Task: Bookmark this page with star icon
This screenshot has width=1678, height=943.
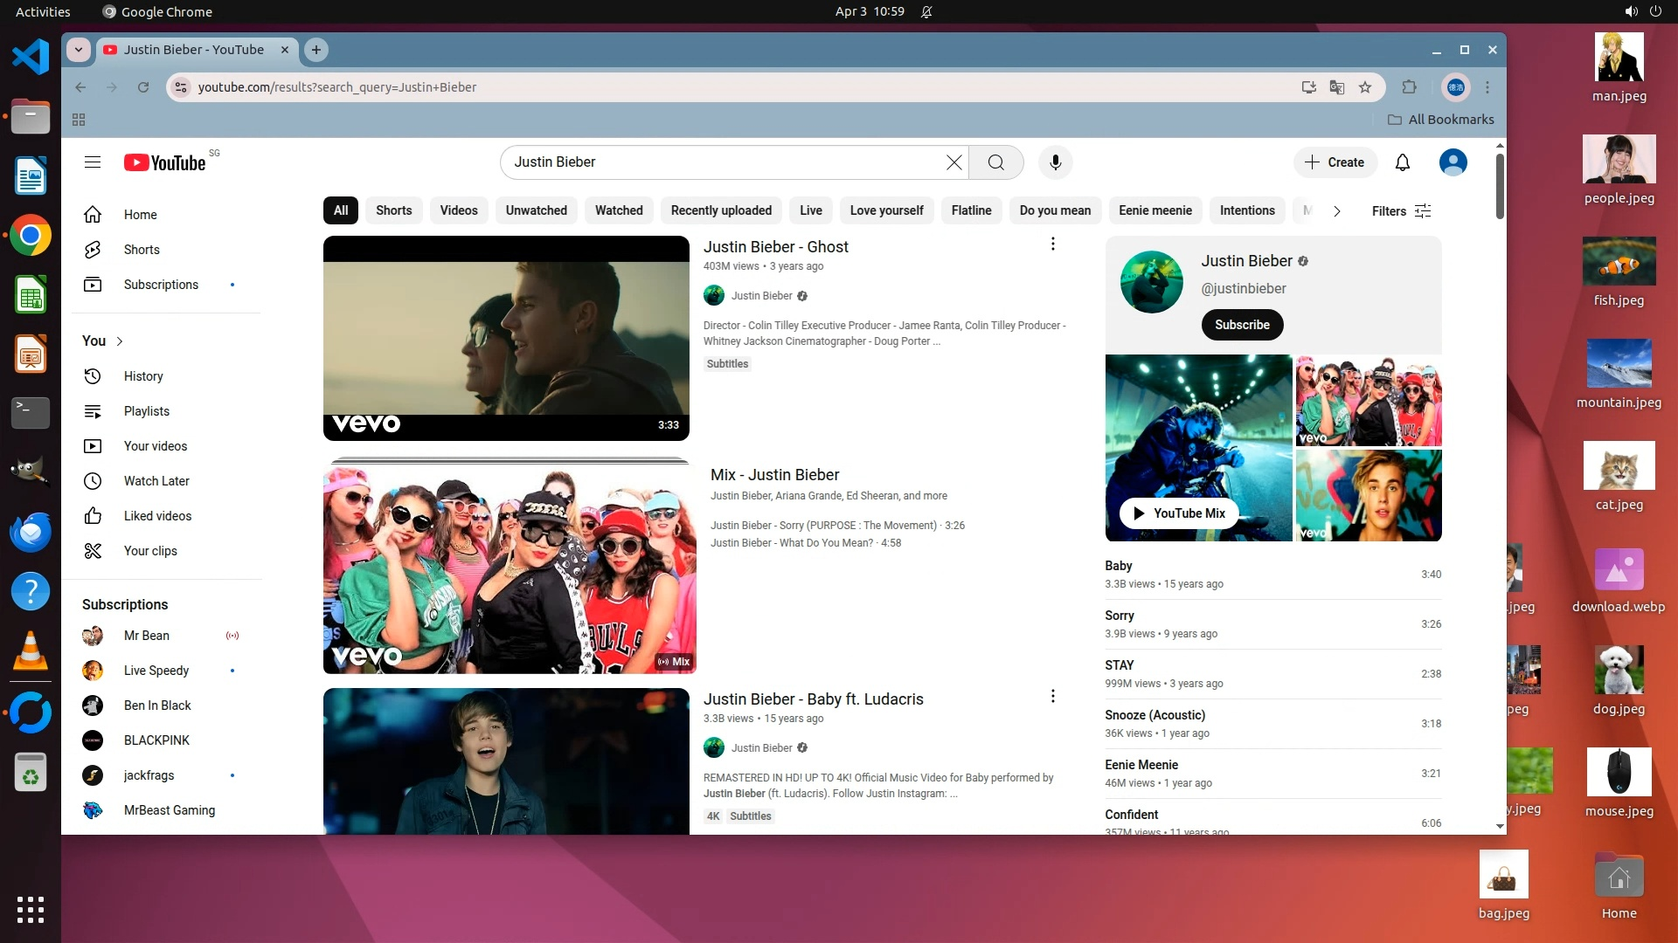Action: tap(1365, 87)
